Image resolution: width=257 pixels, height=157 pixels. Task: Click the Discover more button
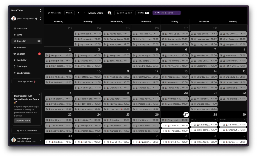click(x=23, y=121)
